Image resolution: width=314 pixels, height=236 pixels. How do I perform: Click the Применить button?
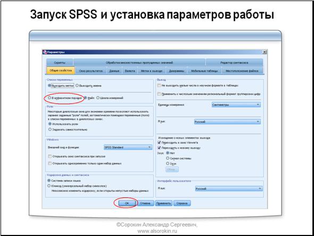[x=164, y=203]
